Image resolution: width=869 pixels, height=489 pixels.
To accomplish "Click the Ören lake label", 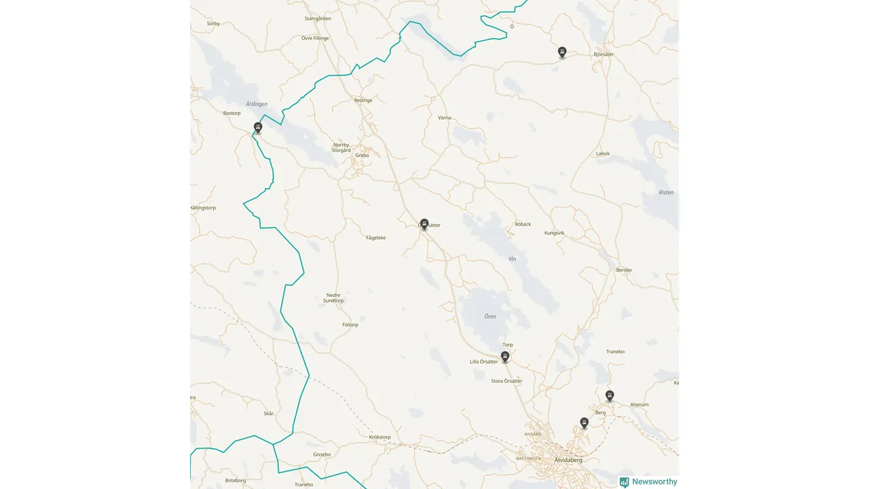I will coord(490,316).
